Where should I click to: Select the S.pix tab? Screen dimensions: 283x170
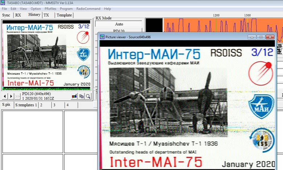pos(6,105)
